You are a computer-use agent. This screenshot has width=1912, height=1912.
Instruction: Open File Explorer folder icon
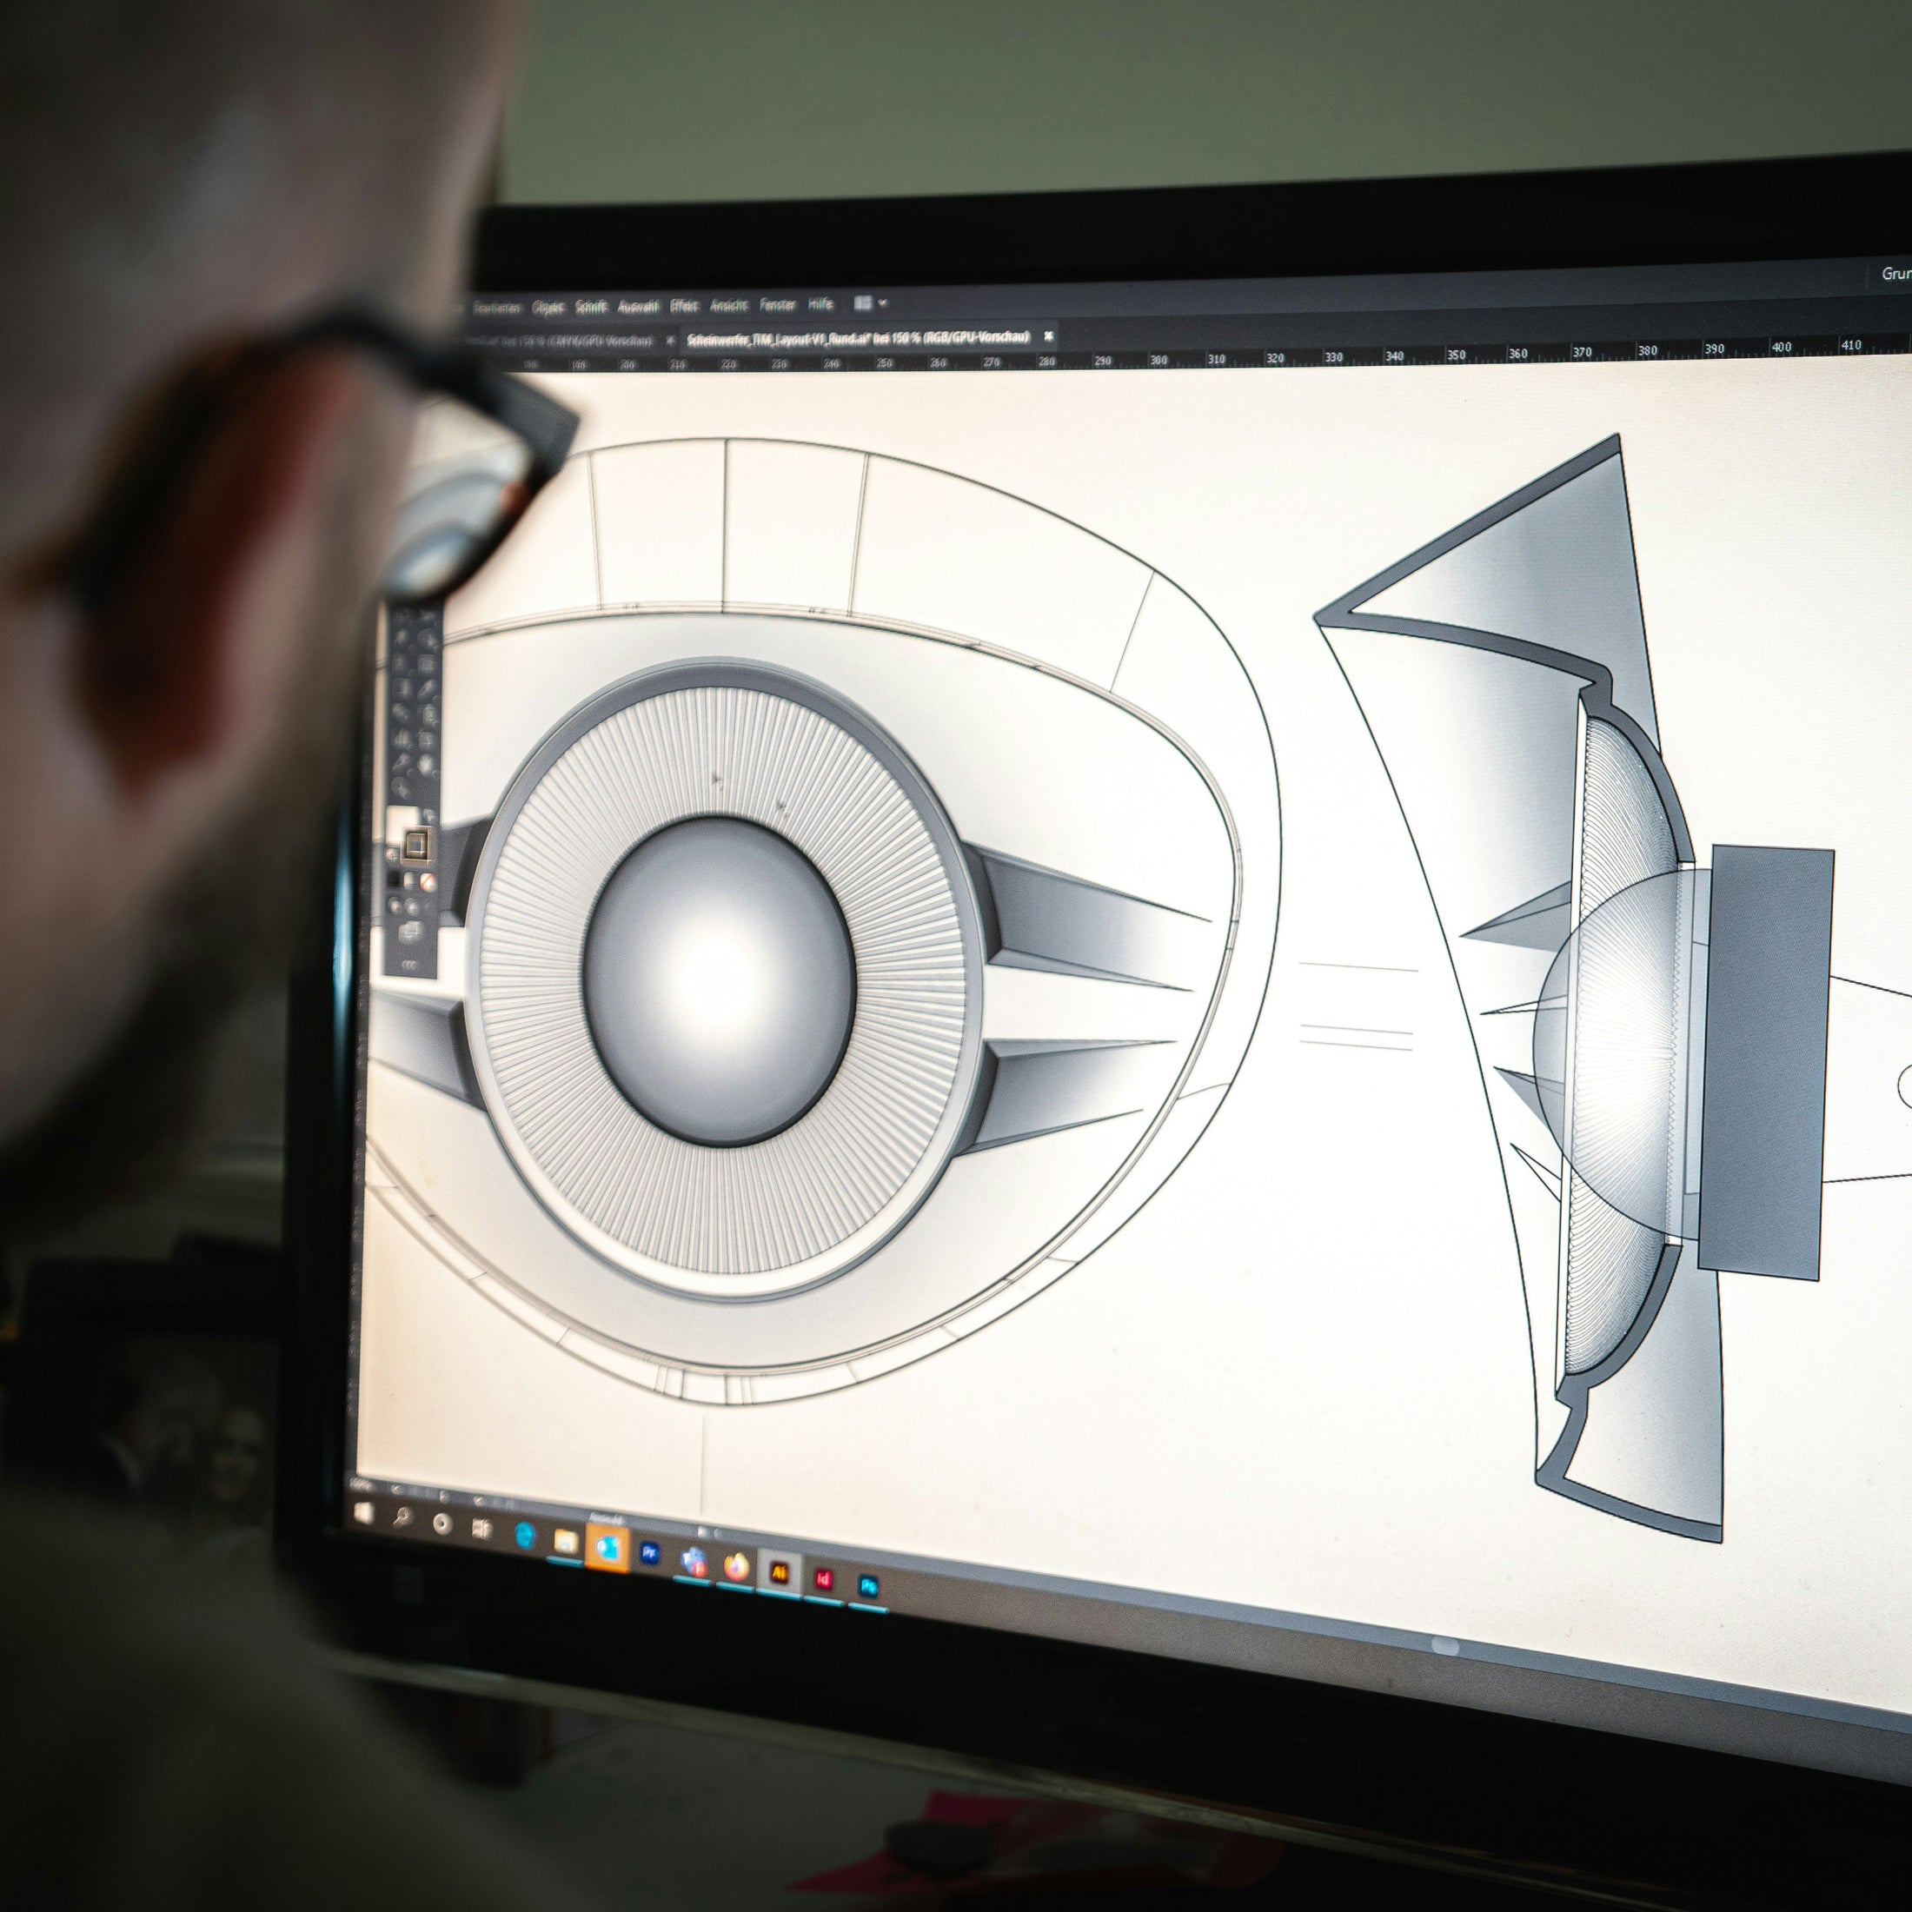(565, 1541)
